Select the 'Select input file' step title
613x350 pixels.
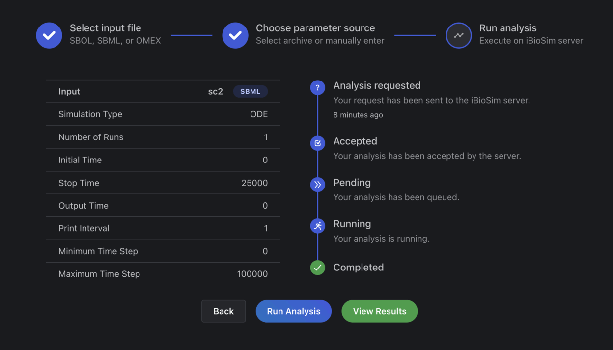pyautogui.click(x=105, y=28)
